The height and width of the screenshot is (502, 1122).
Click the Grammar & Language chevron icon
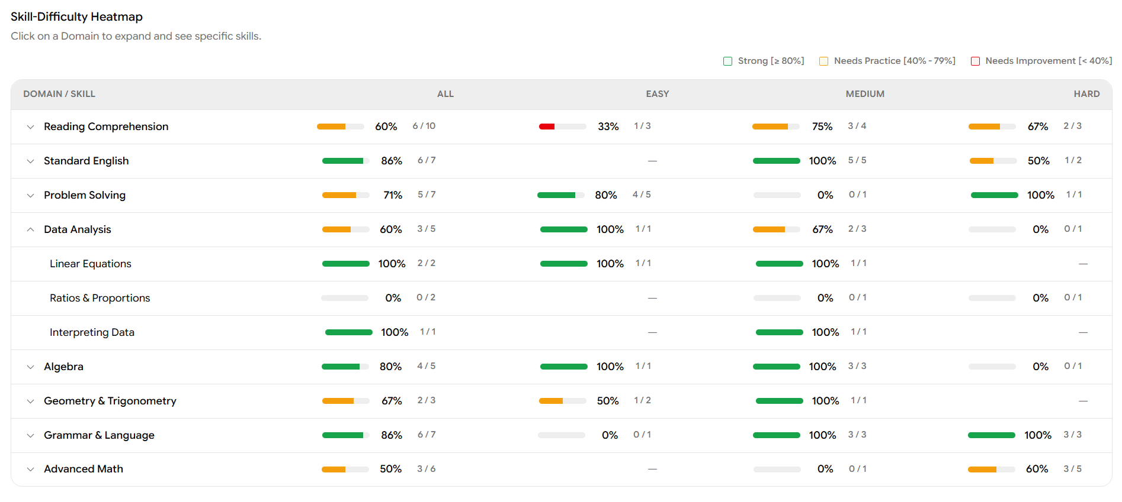point(31,436)
